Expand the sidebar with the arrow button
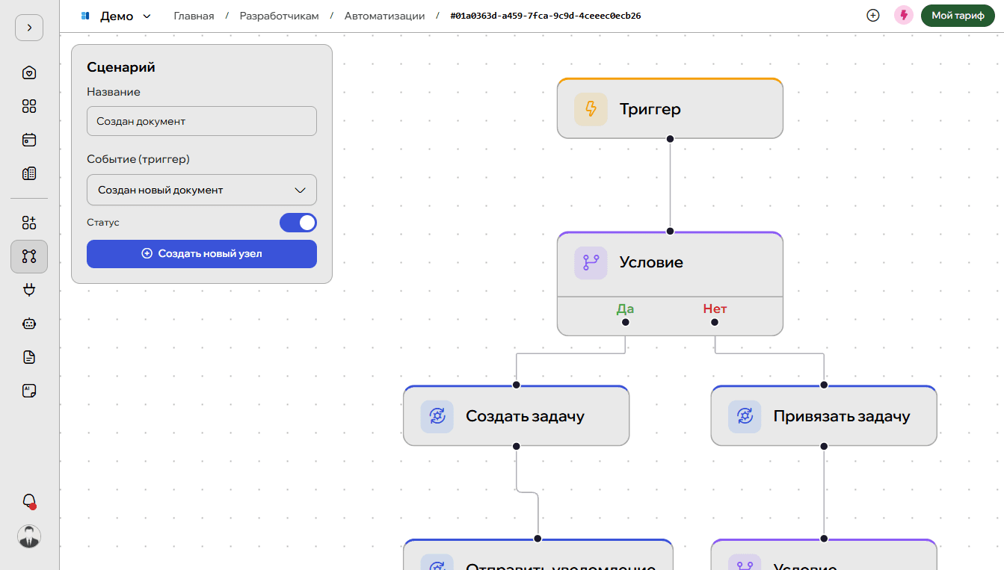Viewport: 1004px width, 570px height. tap(29, 28)
